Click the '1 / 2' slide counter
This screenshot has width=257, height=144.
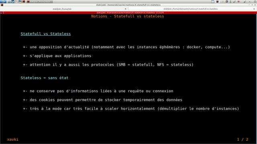pos(243,140)
